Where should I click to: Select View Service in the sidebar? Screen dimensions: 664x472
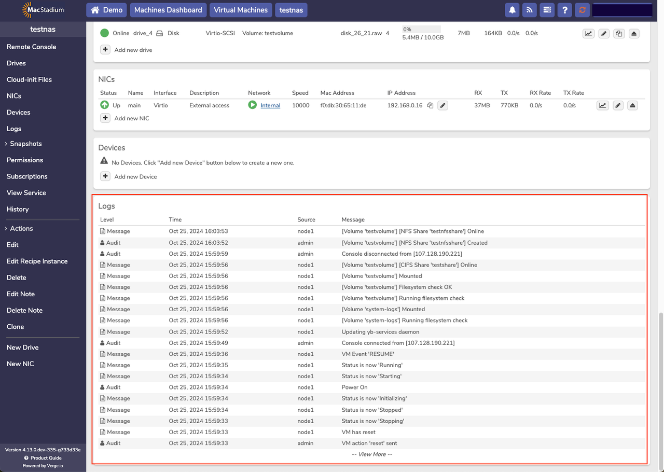pyautogui.click(x=26, y=193)
